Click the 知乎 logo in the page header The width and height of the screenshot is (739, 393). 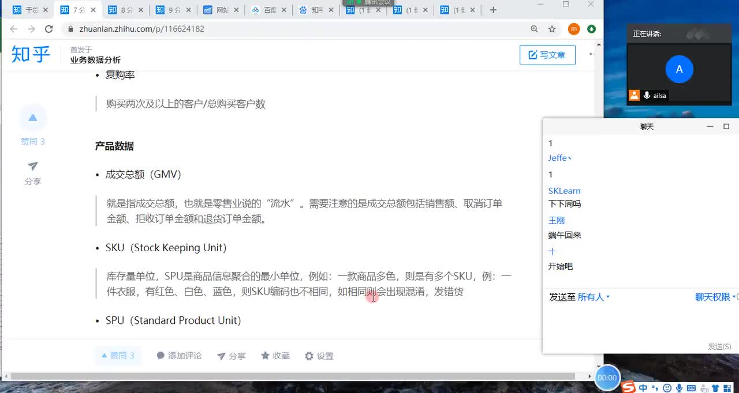[31, 55]
